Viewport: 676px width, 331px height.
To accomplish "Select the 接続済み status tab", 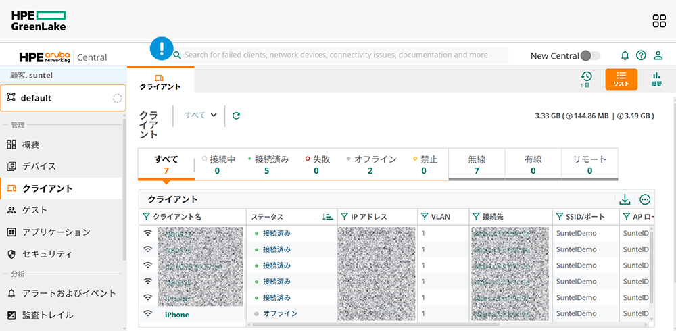I will point(267,165).
